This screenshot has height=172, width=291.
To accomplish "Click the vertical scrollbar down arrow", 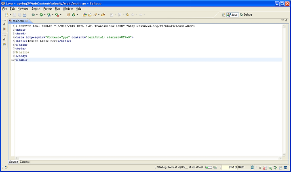I will click(x=284, y=155).
